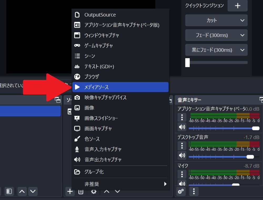Open the three-dot menu for マイク
263x200 pixels.
coord(182,174)
